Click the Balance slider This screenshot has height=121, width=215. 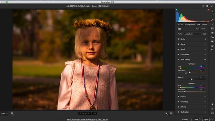(x=191, y=79)
